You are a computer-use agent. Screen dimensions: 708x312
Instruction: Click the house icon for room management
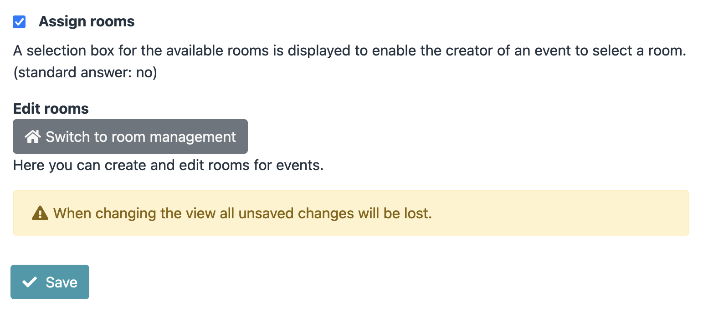click(33, 136)
